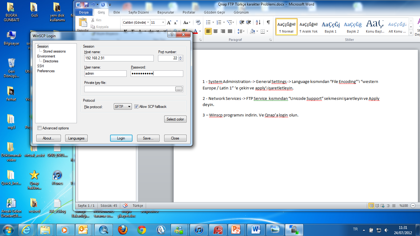Image resolution: width=420 pixels, height=236 pixels.
Task: Enable the Advanced options checkbox in WinSCP
Action: [39, 128]
